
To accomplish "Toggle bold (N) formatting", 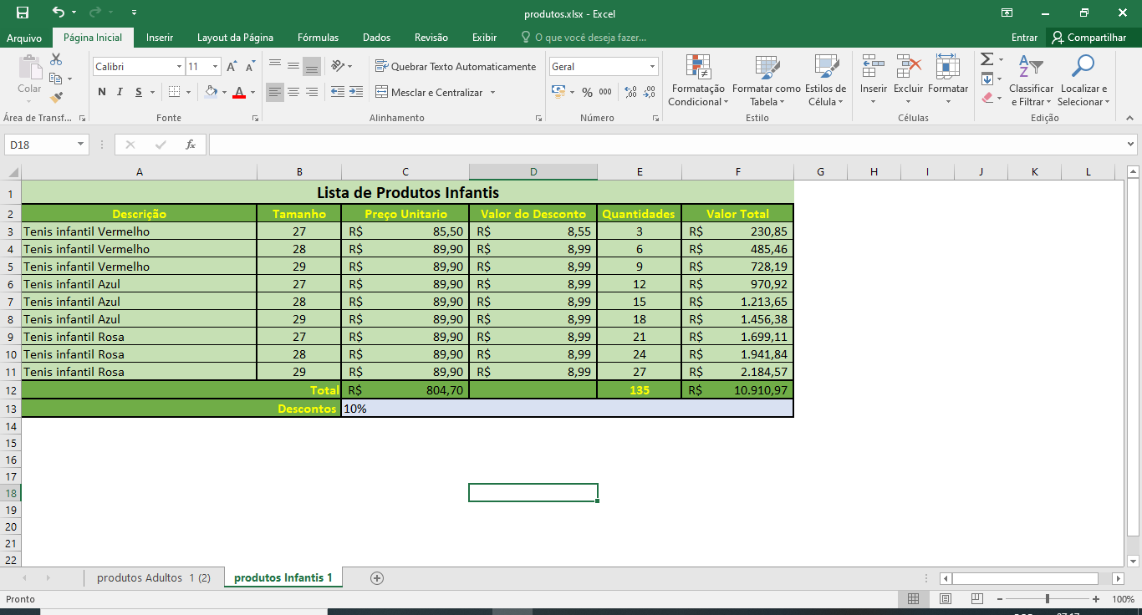I will point(102,92).
